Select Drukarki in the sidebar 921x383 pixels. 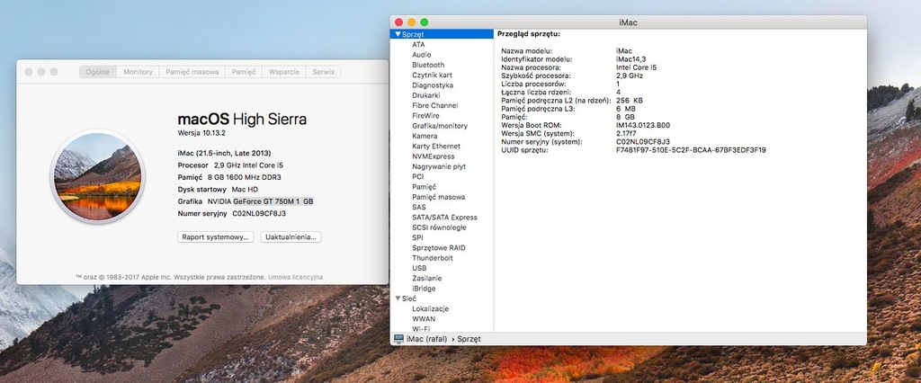pyautogui.click(x=425, y=95)
